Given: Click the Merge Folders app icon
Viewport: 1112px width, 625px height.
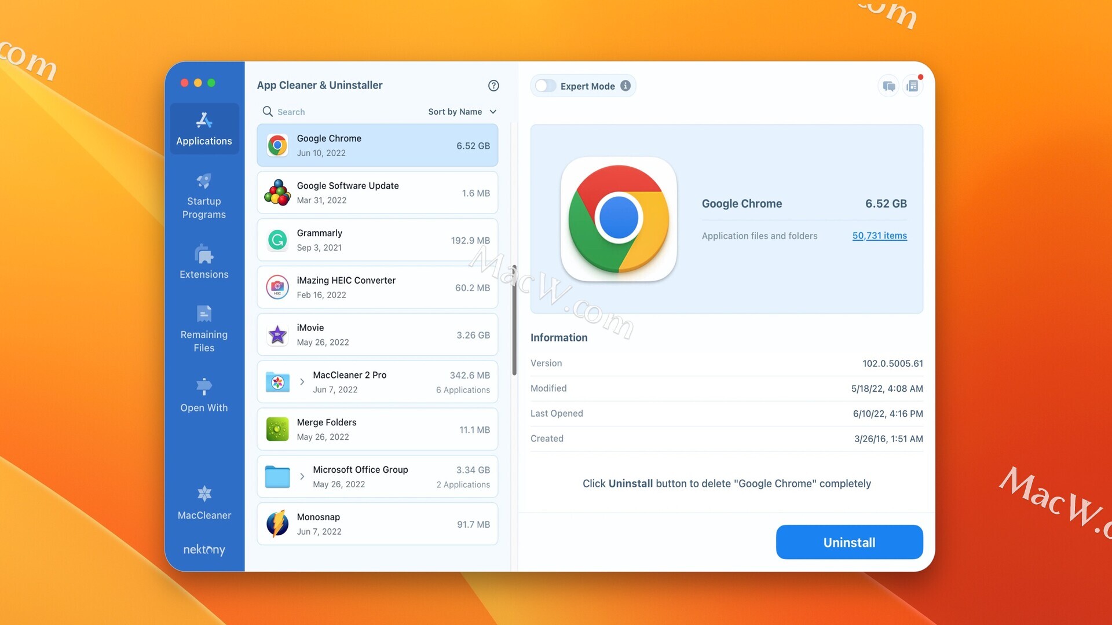Looking at the screenshot, I should click(x=277, y=429).
